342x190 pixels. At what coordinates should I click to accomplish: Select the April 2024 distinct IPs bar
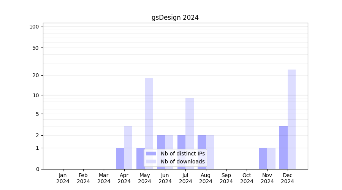coord(120,158)
